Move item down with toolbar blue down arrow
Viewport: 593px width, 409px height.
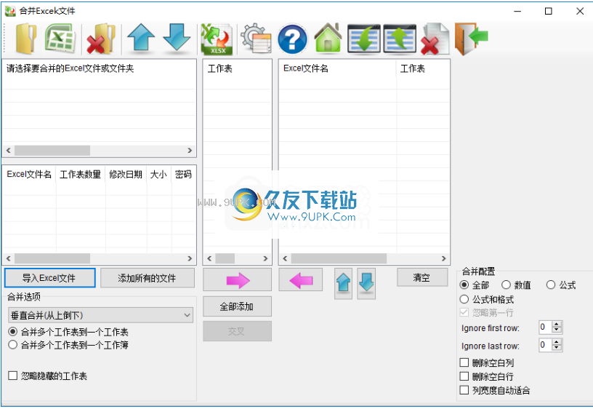click(x=177, y=38)
